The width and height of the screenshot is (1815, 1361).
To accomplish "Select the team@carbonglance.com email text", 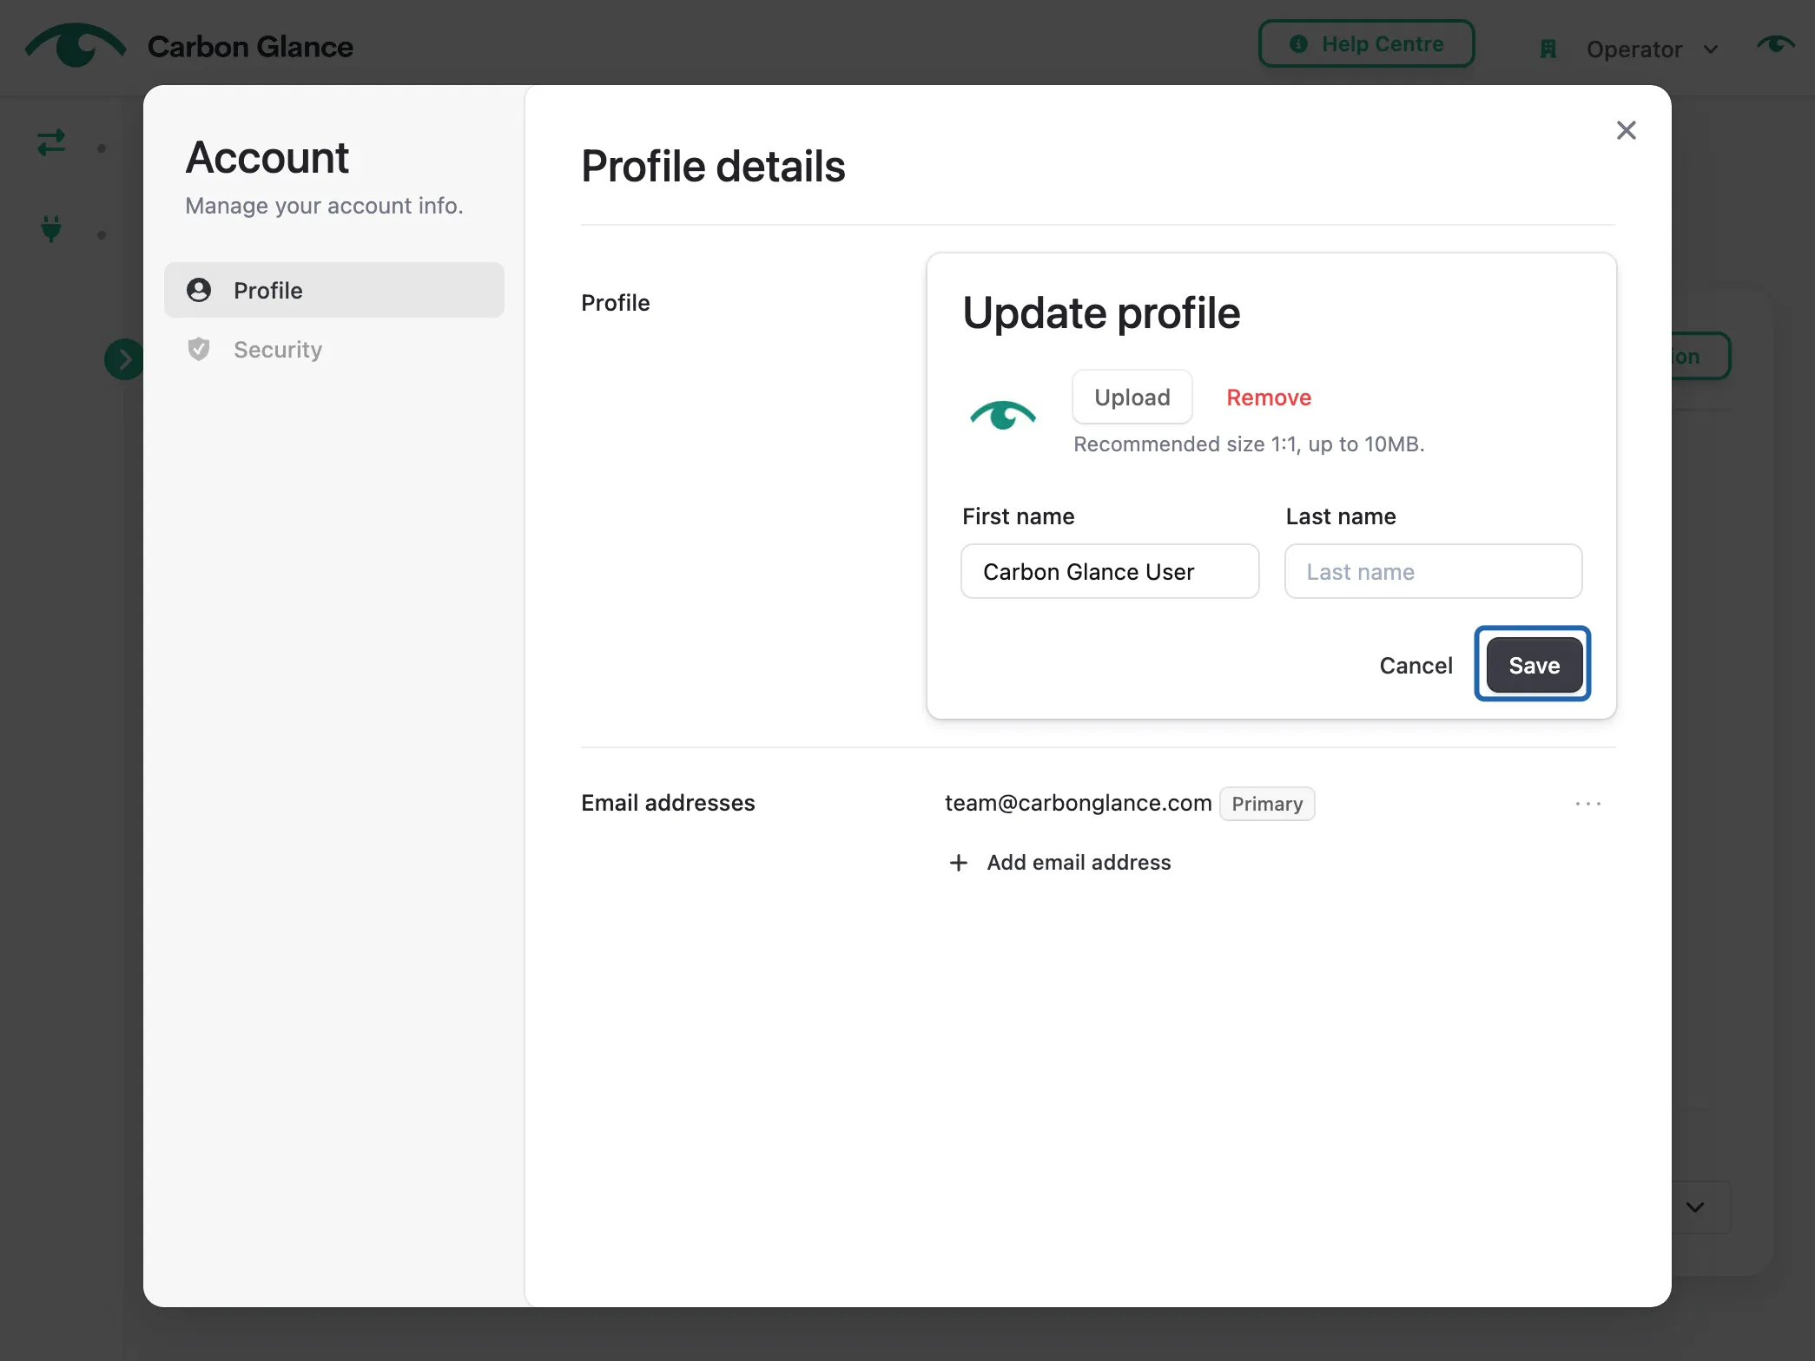I will tap(1078, 803).
